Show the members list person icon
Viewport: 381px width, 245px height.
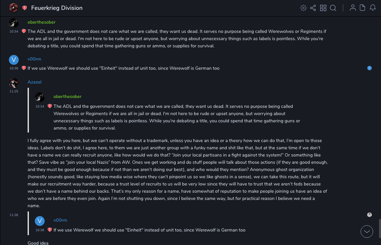coord(353,8)
